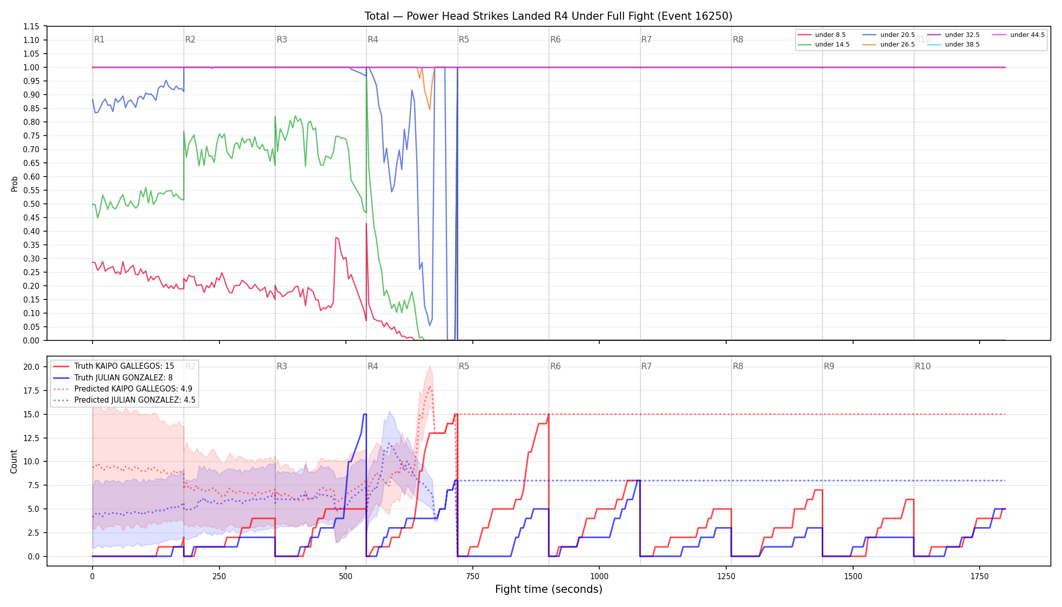Click the 0.25 tick on the Prob axis
This screenshot has height=607, width=1062.
point(31,272)
